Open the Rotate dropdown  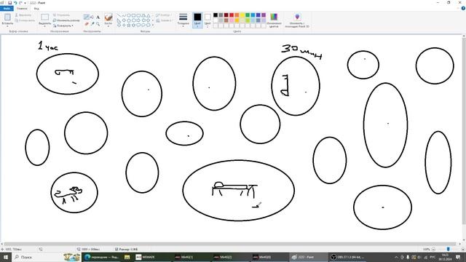[63, 26]
